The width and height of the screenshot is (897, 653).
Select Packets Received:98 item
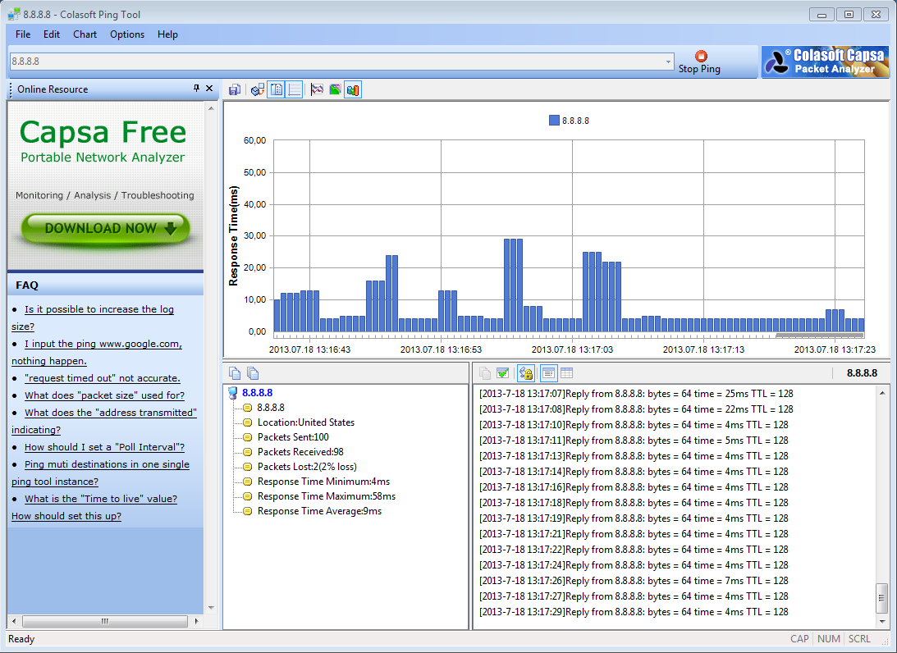tap(300, 452)
